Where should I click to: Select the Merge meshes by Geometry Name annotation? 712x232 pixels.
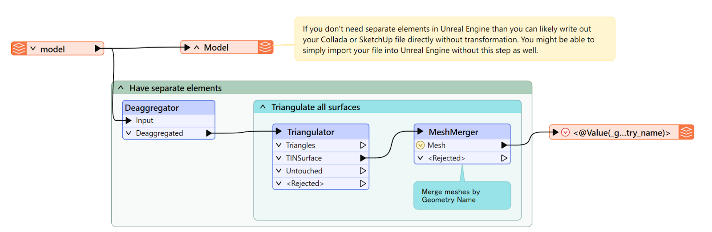(462, 196)
